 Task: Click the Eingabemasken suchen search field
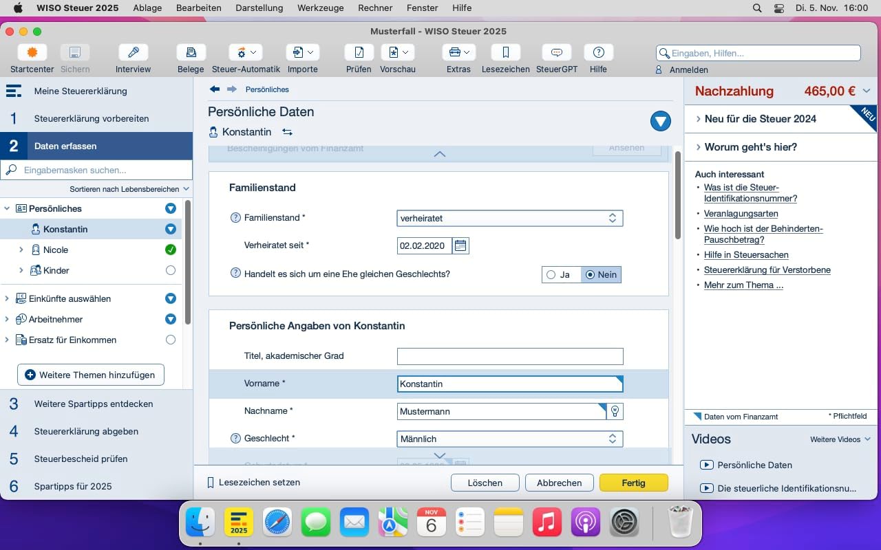click(x=96, y=170)
